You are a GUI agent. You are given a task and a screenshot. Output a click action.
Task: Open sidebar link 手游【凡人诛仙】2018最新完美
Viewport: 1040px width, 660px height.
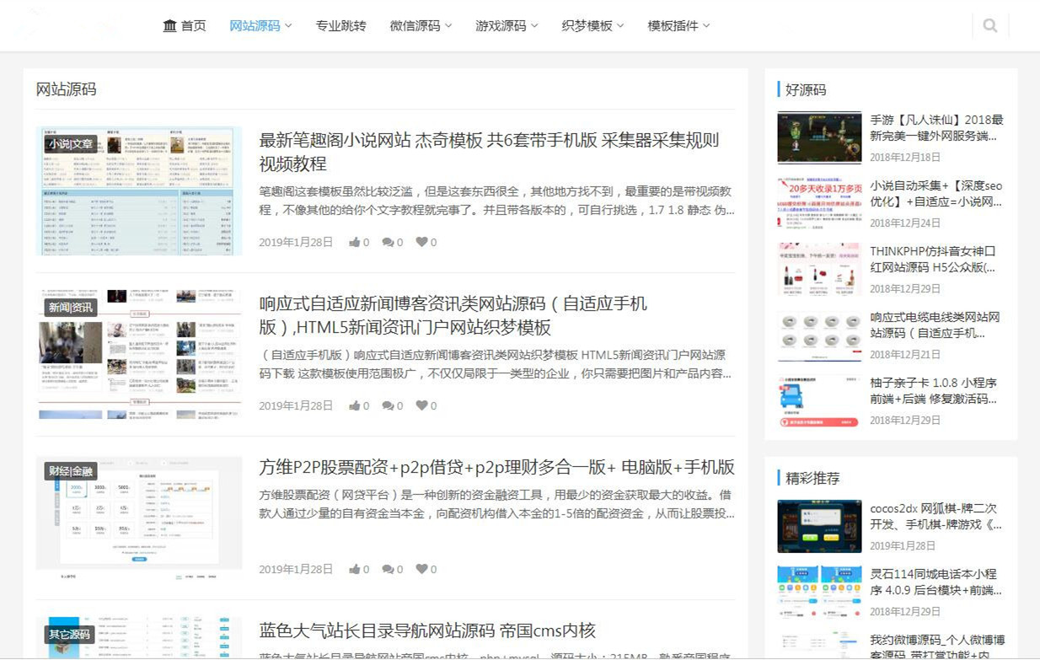coord(936,127)
